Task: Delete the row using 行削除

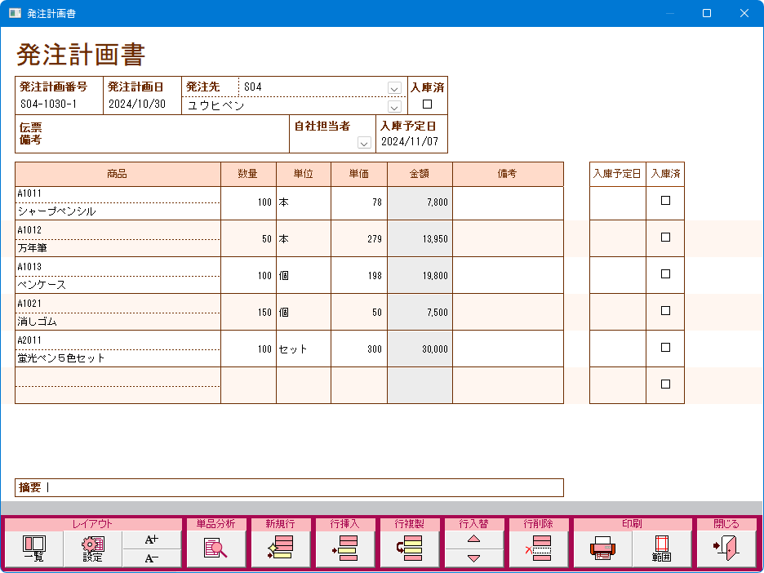Action: 538,549
